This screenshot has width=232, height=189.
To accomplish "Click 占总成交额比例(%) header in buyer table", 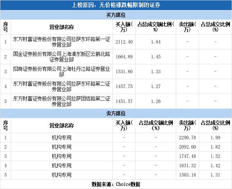I will pyautogui.click(x=156, y=27).
